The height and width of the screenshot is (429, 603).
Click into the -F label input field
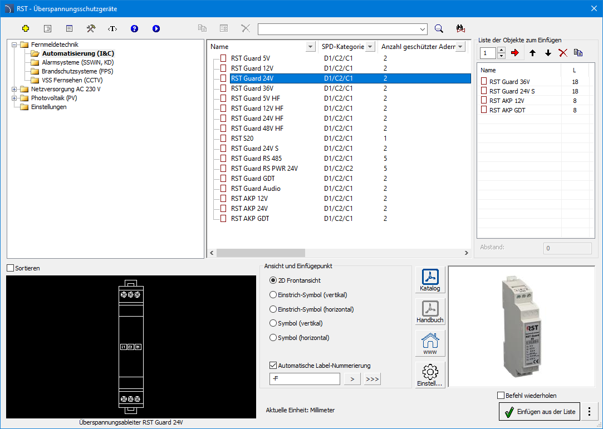pos(305,379)
